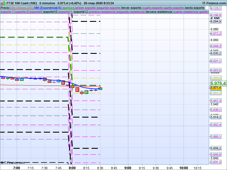This screenshot has width=227, height=170.
Task: Open the 5 minutos timeframe selector
Action: (x=47, y=3)
